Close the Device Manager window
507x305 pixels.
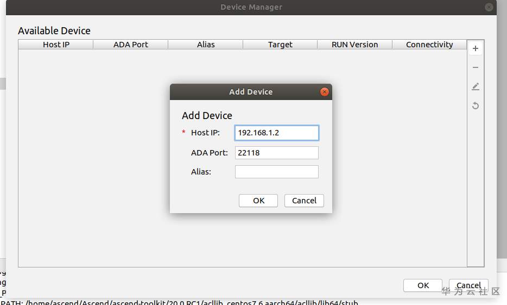pos(489,7)
